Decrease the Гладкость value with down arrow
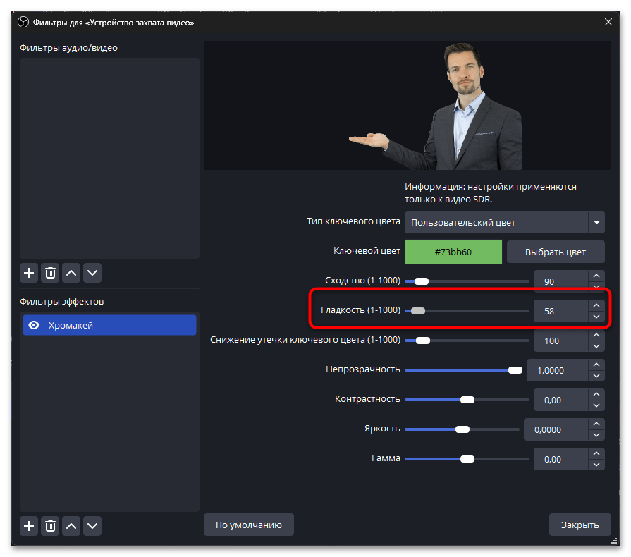The image size is (631, 557). [x=596, y=317]
